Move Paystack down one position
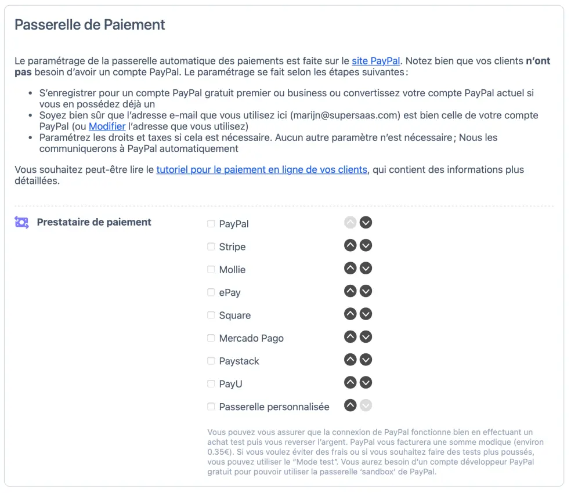The width and height of the screenshot is (571, 493). pos(366,360)
